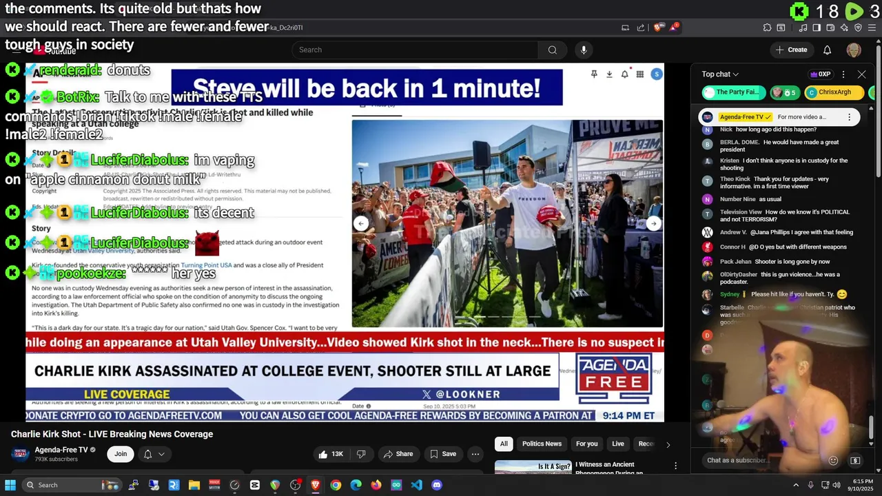
Task: Click the Brave VPN shield icon
Action: (858, 28)
